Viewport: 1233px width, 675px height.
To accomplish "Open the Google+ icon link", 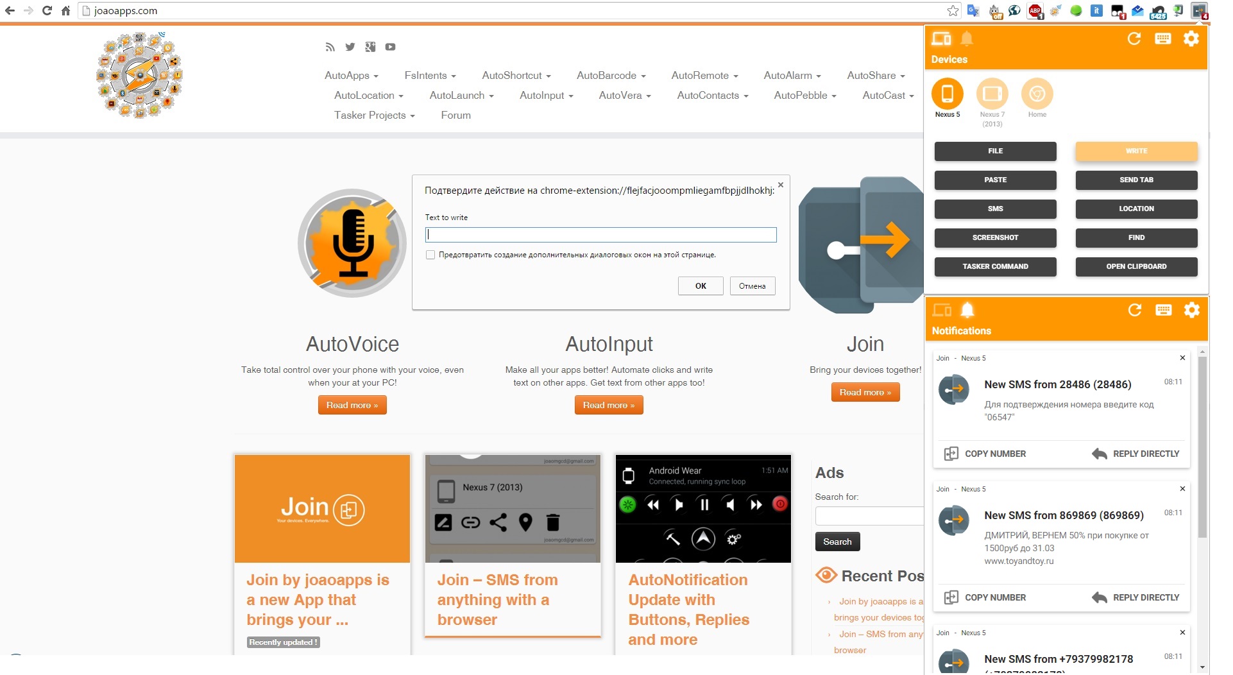I will click(x=370, y=47).
